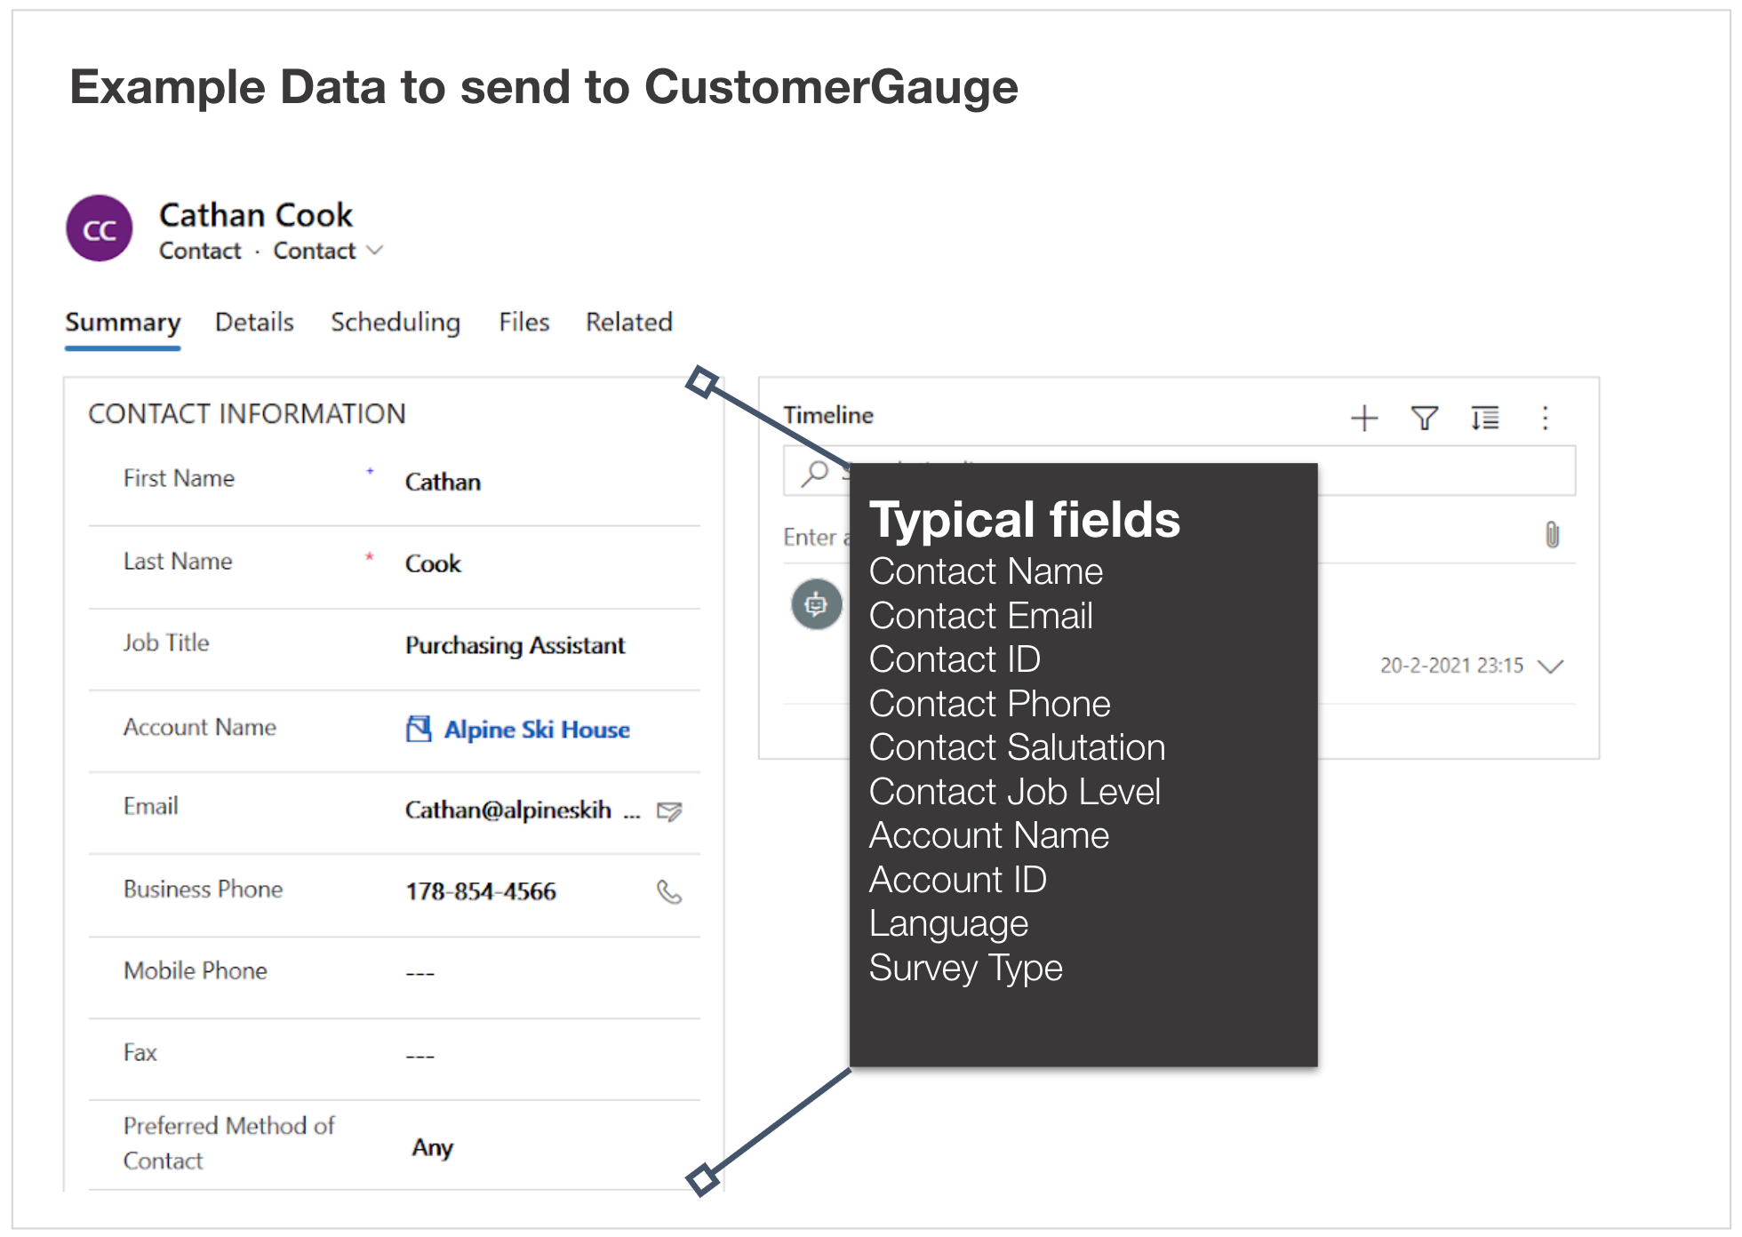This screenshot has width=1742, height=1237.
Task: Click the empty Fax field
Action: point(420,1057)
